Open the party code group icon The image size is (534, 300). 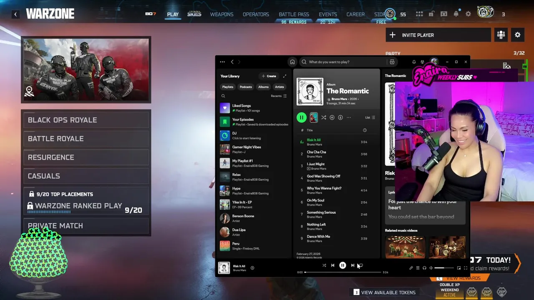pyautogui.click(x=501, y=35)
